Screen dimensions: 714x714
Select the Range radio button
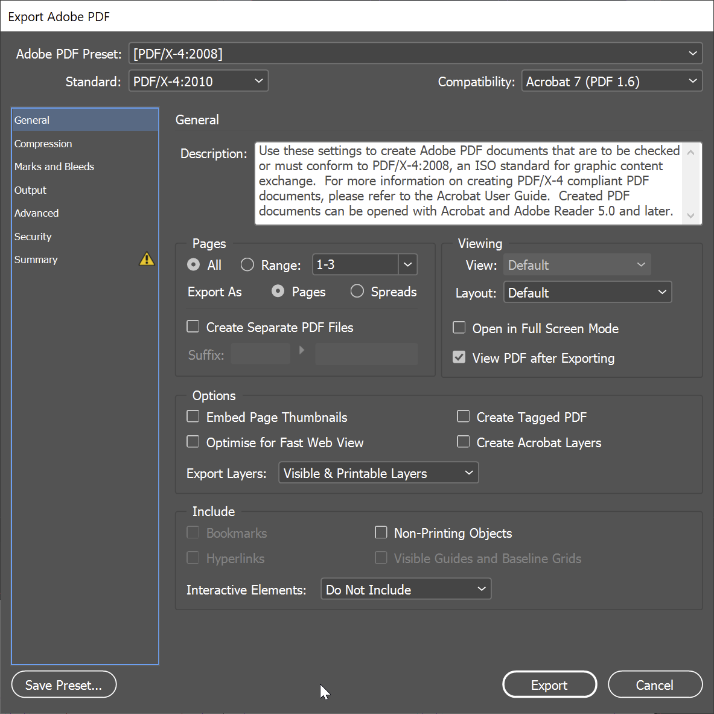(247, 264)
